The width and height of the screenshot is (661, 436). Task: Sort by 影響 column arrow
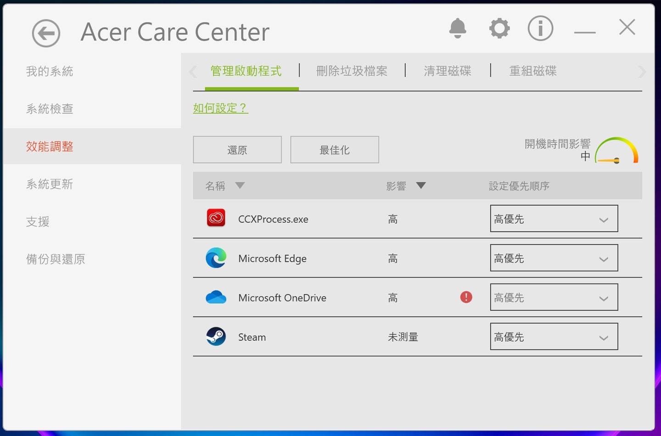[420, 186]
